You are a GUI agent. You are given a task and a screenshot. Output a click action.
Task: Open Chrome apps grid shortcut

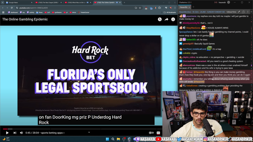point(3,12)
